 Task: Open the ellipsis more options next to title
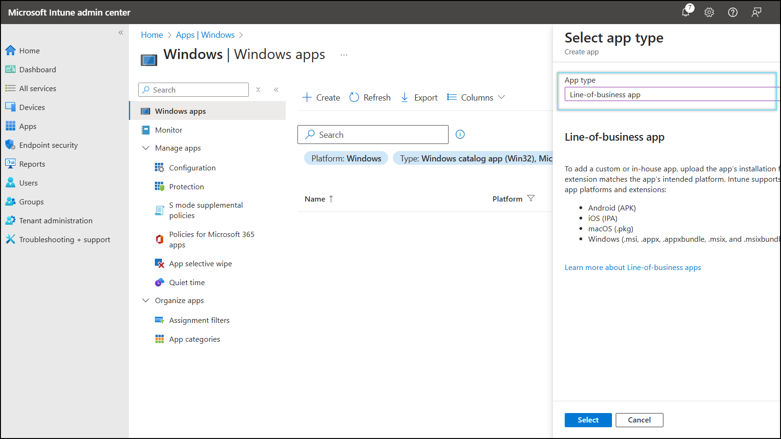point(344,55)
